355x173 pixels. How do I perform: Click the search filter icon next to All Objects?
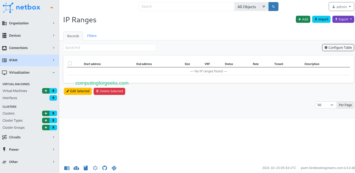(x=264, y=7)
